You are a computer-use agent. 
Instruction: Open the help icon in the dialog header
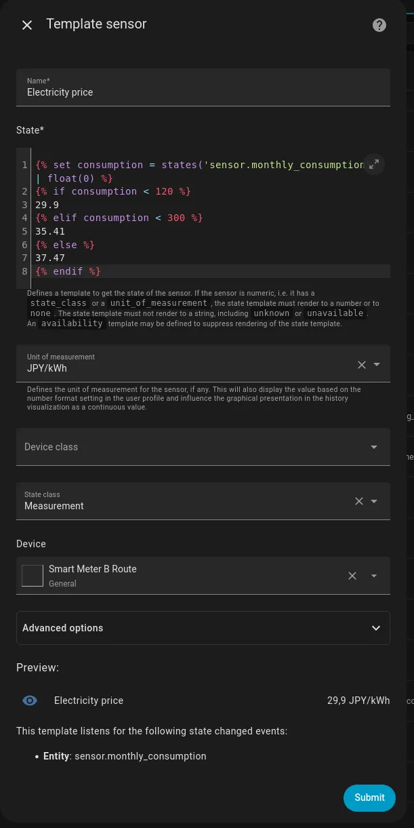(x=379, y=25)
